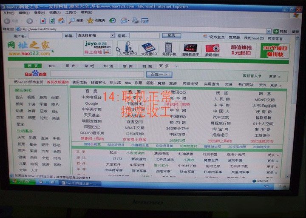Viewport: 306px width, 218px height.
Task: Click the 密码 password field
Action: point(144,36)
